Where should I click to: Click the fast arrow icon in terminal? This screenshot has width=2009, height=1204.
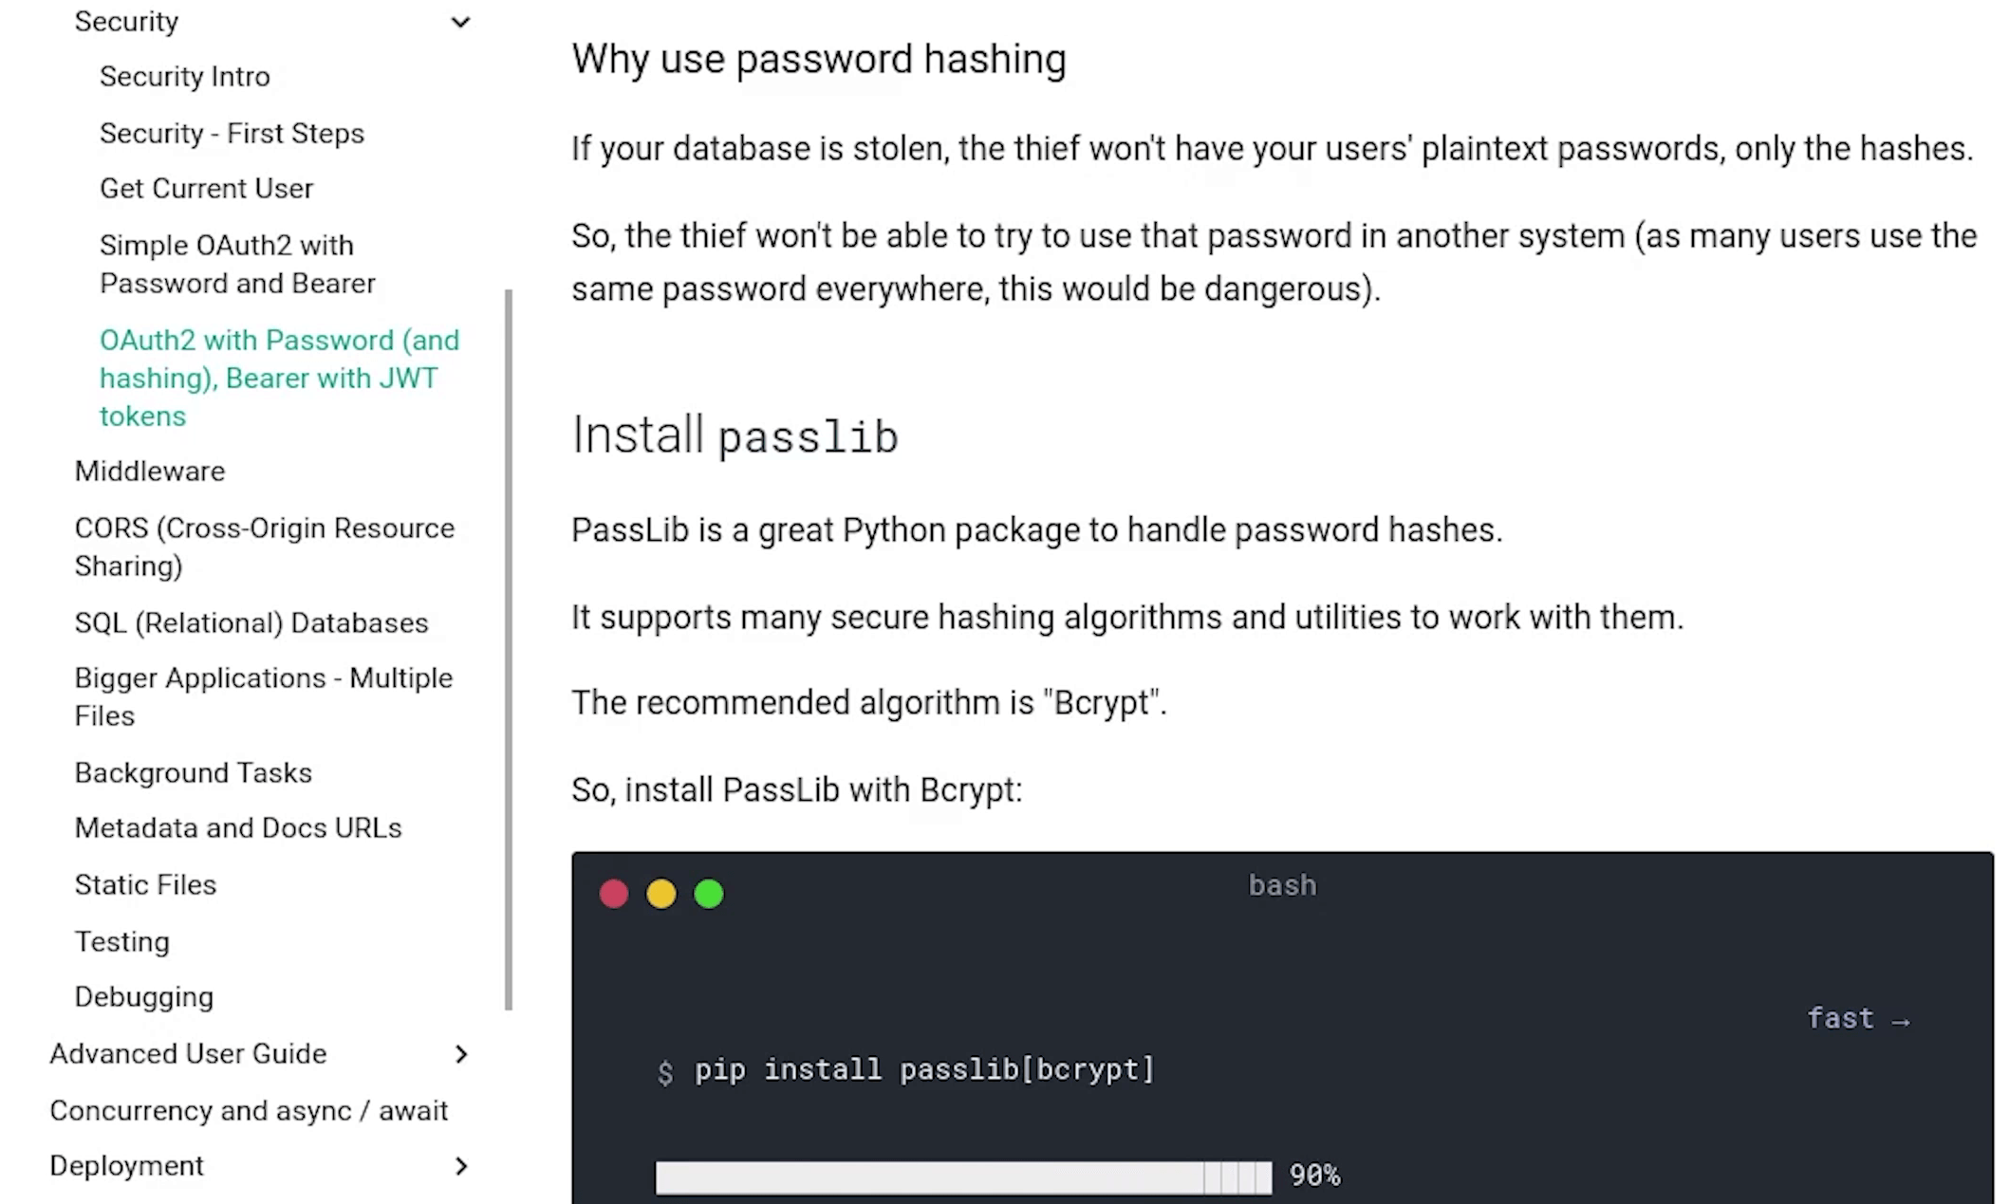click(1903, 1019)
